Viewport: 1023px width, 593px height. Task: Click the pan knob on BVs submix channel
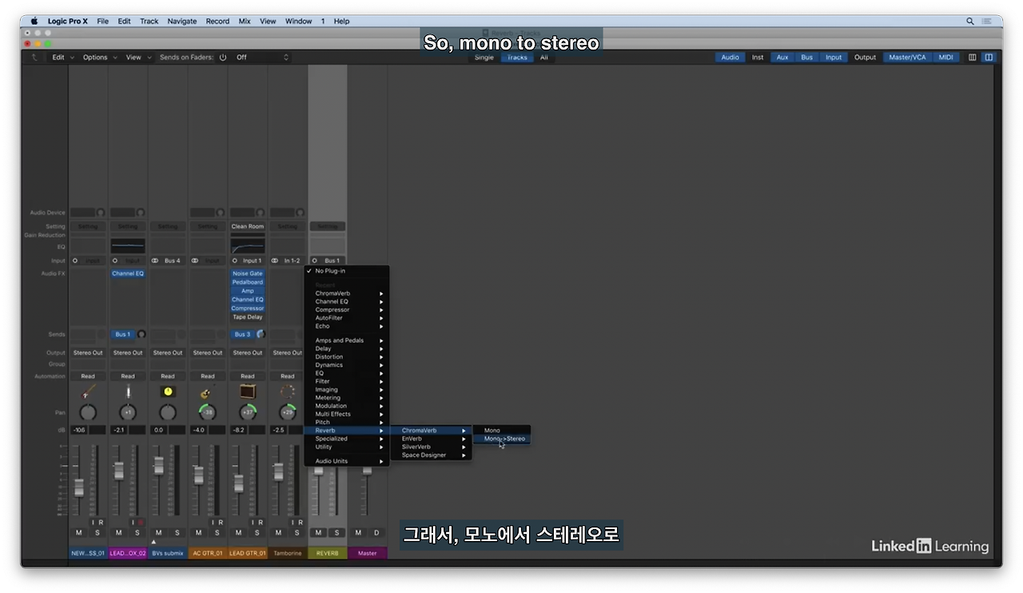168,412
